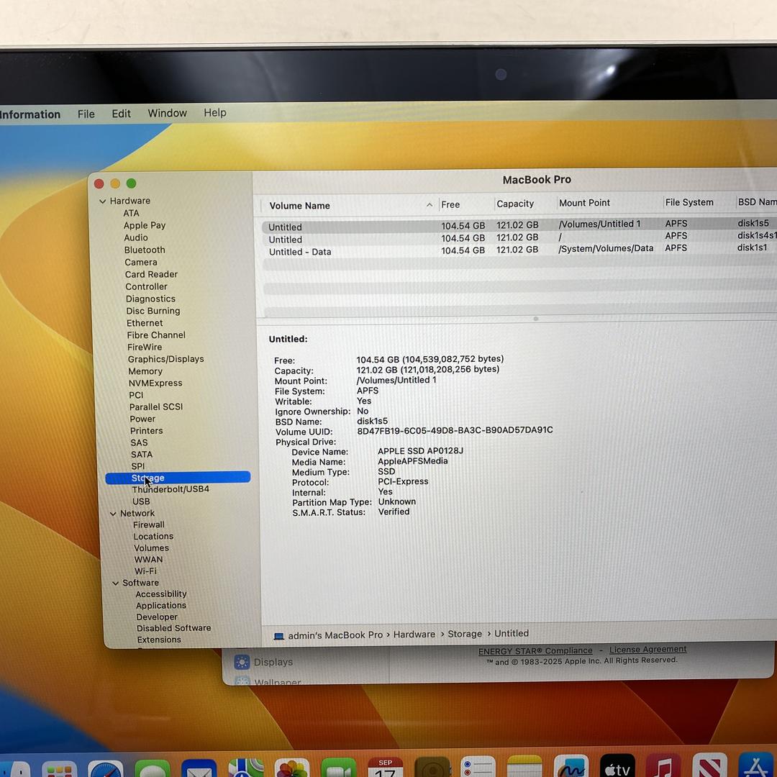Click ENERGY STAR Compliance link
Image resolution: width=777 pixels, height=777 pixels.
(535, 651)
